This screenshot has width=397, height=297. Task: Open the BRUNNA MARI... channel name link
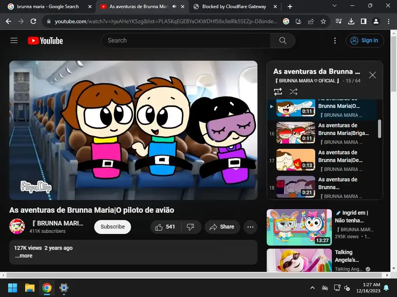(x=57, y=223)
